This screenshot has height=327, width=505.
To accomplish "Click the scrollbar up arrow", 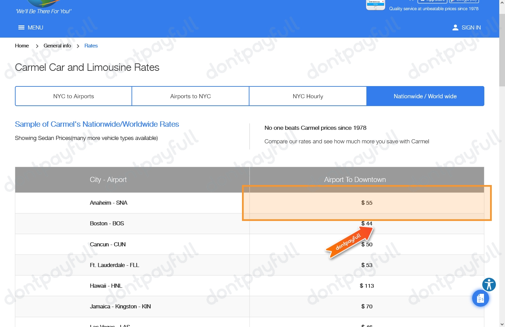I will (x=502, y=2).
